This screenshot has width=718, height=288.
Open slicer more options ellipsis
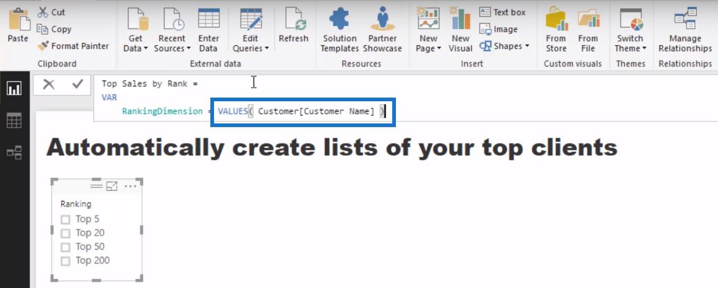click(130, 186)
